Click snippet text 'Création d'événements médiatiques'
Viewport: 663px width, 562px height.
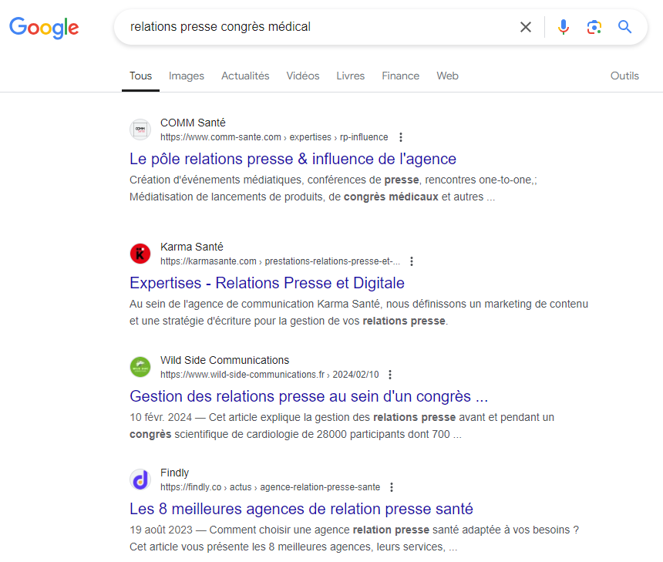click(x=216, y=180)
